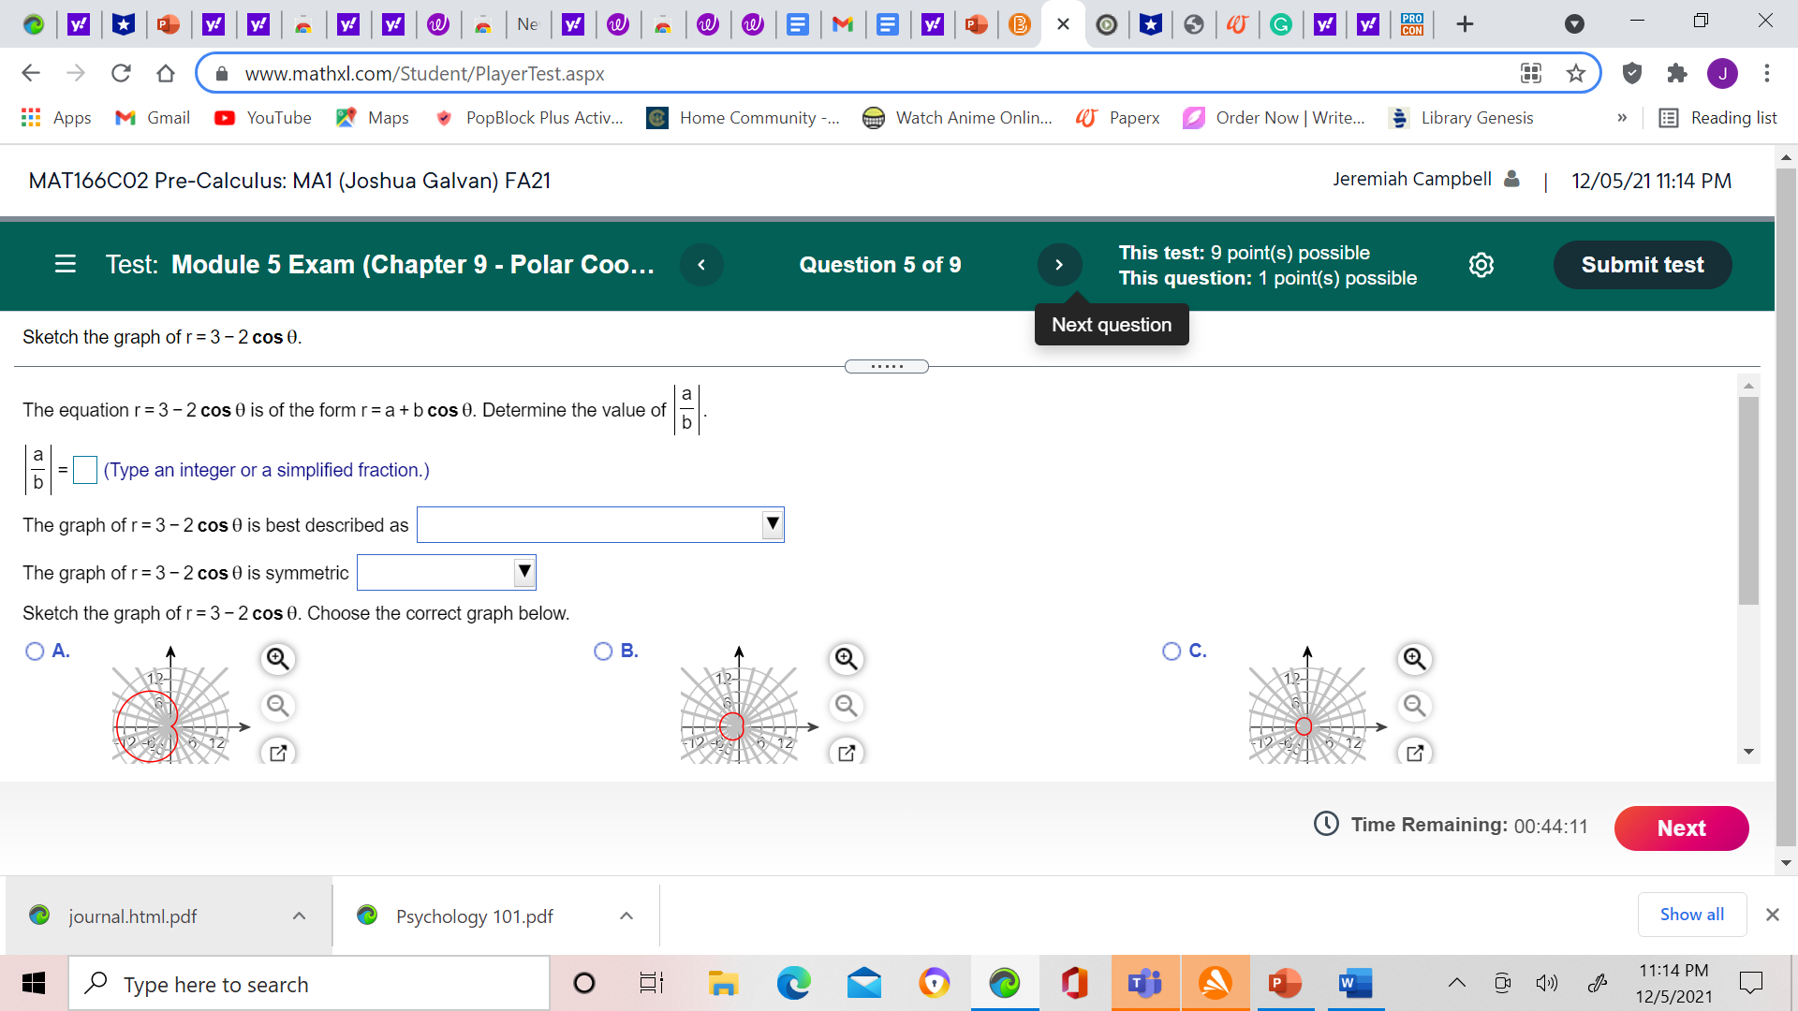Open the Reading list
The width and height of the screenshot is (1798, 1011).
pos(1718,118)
